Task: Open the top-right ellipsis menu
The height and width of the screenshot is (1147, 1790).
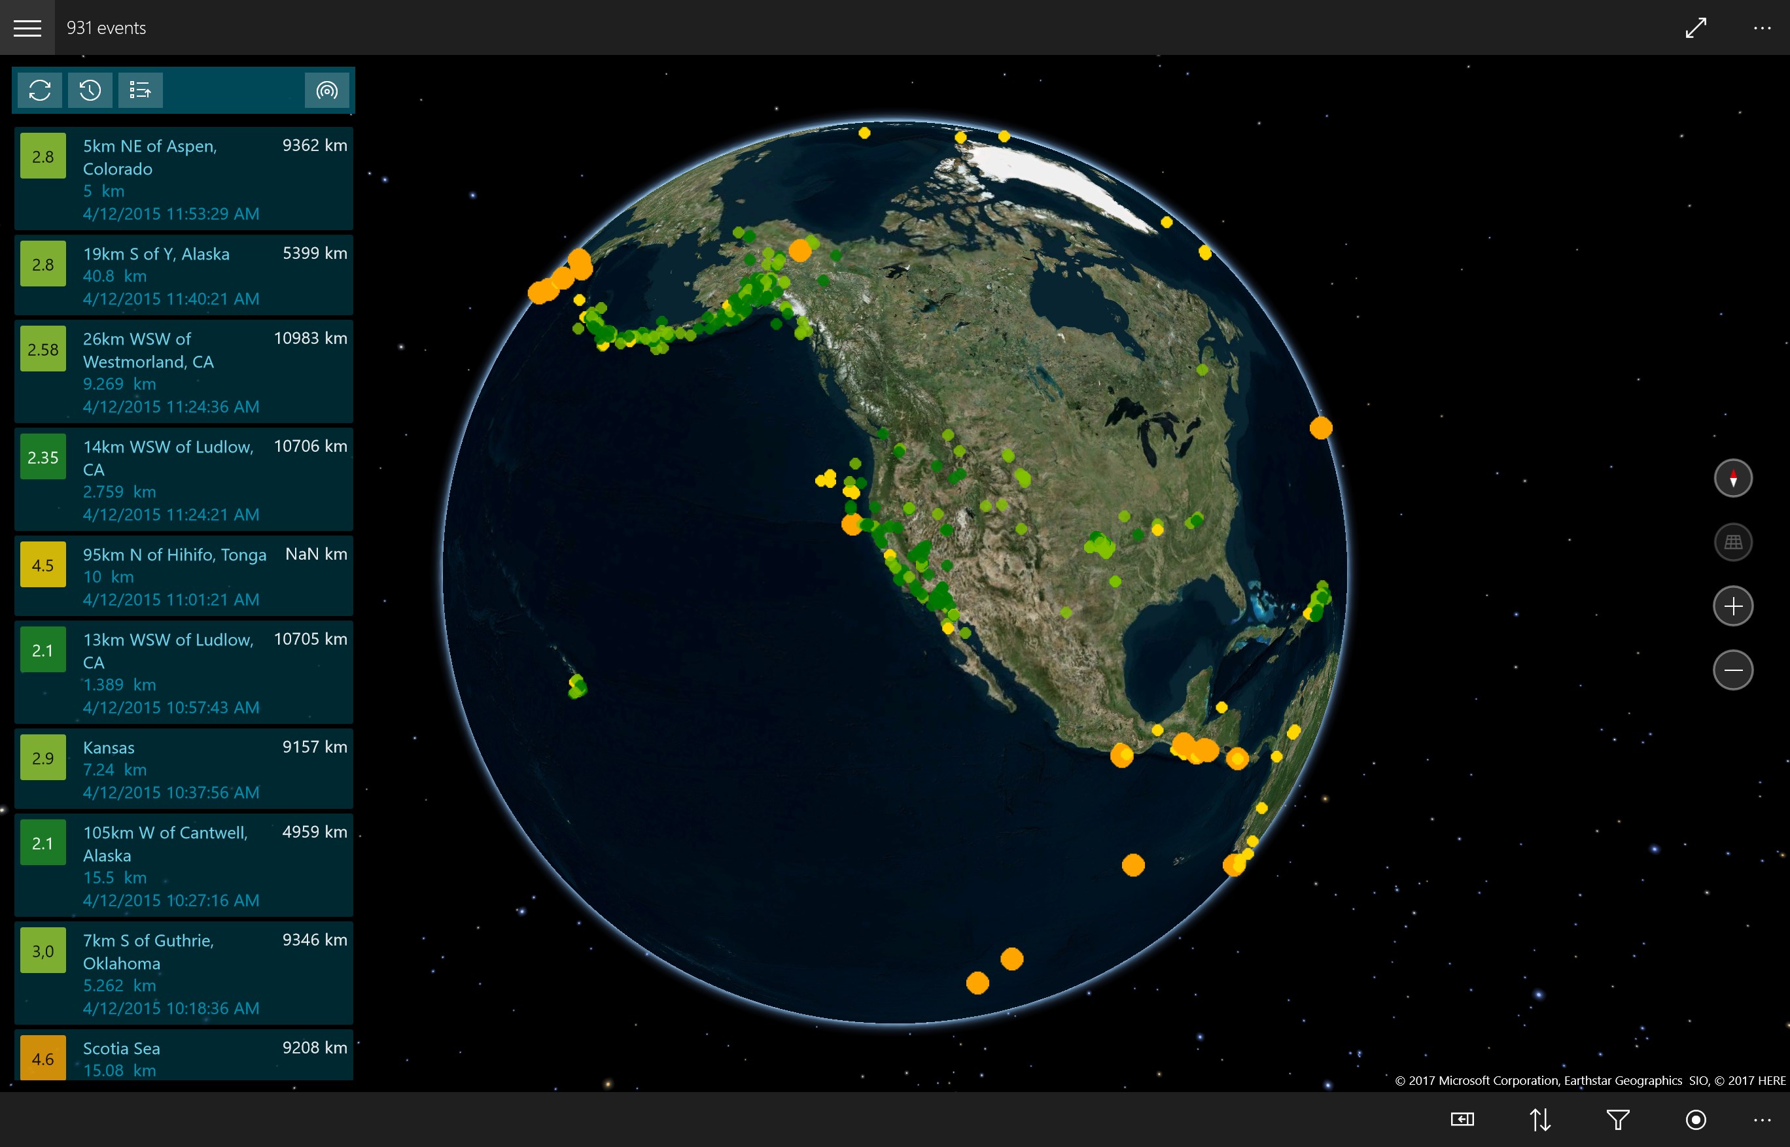Action: tap(1763, 27)
